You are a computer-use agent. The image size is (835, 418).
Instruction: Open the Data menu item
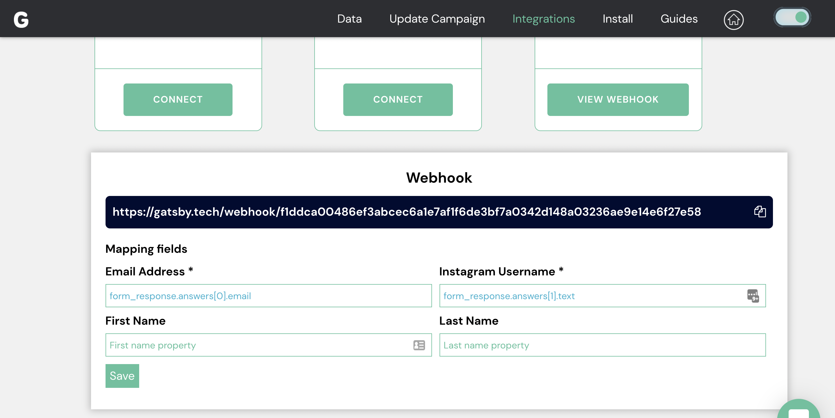click(349, 19)
